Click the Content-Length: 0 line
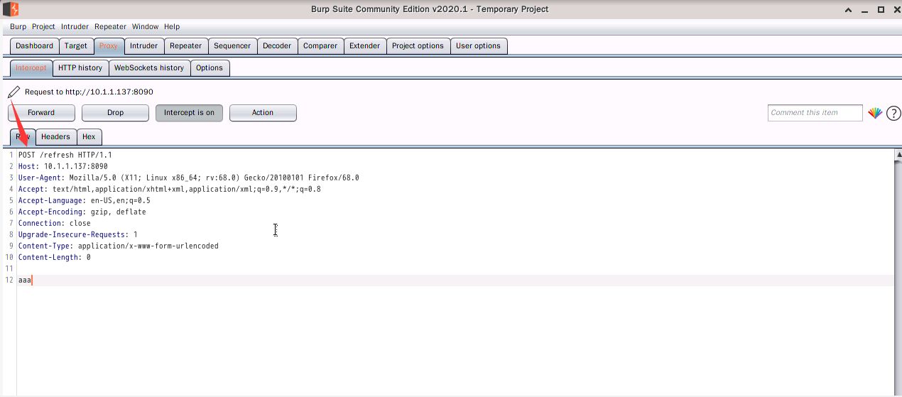Screen dimensions: 902x397 (55, 257)
